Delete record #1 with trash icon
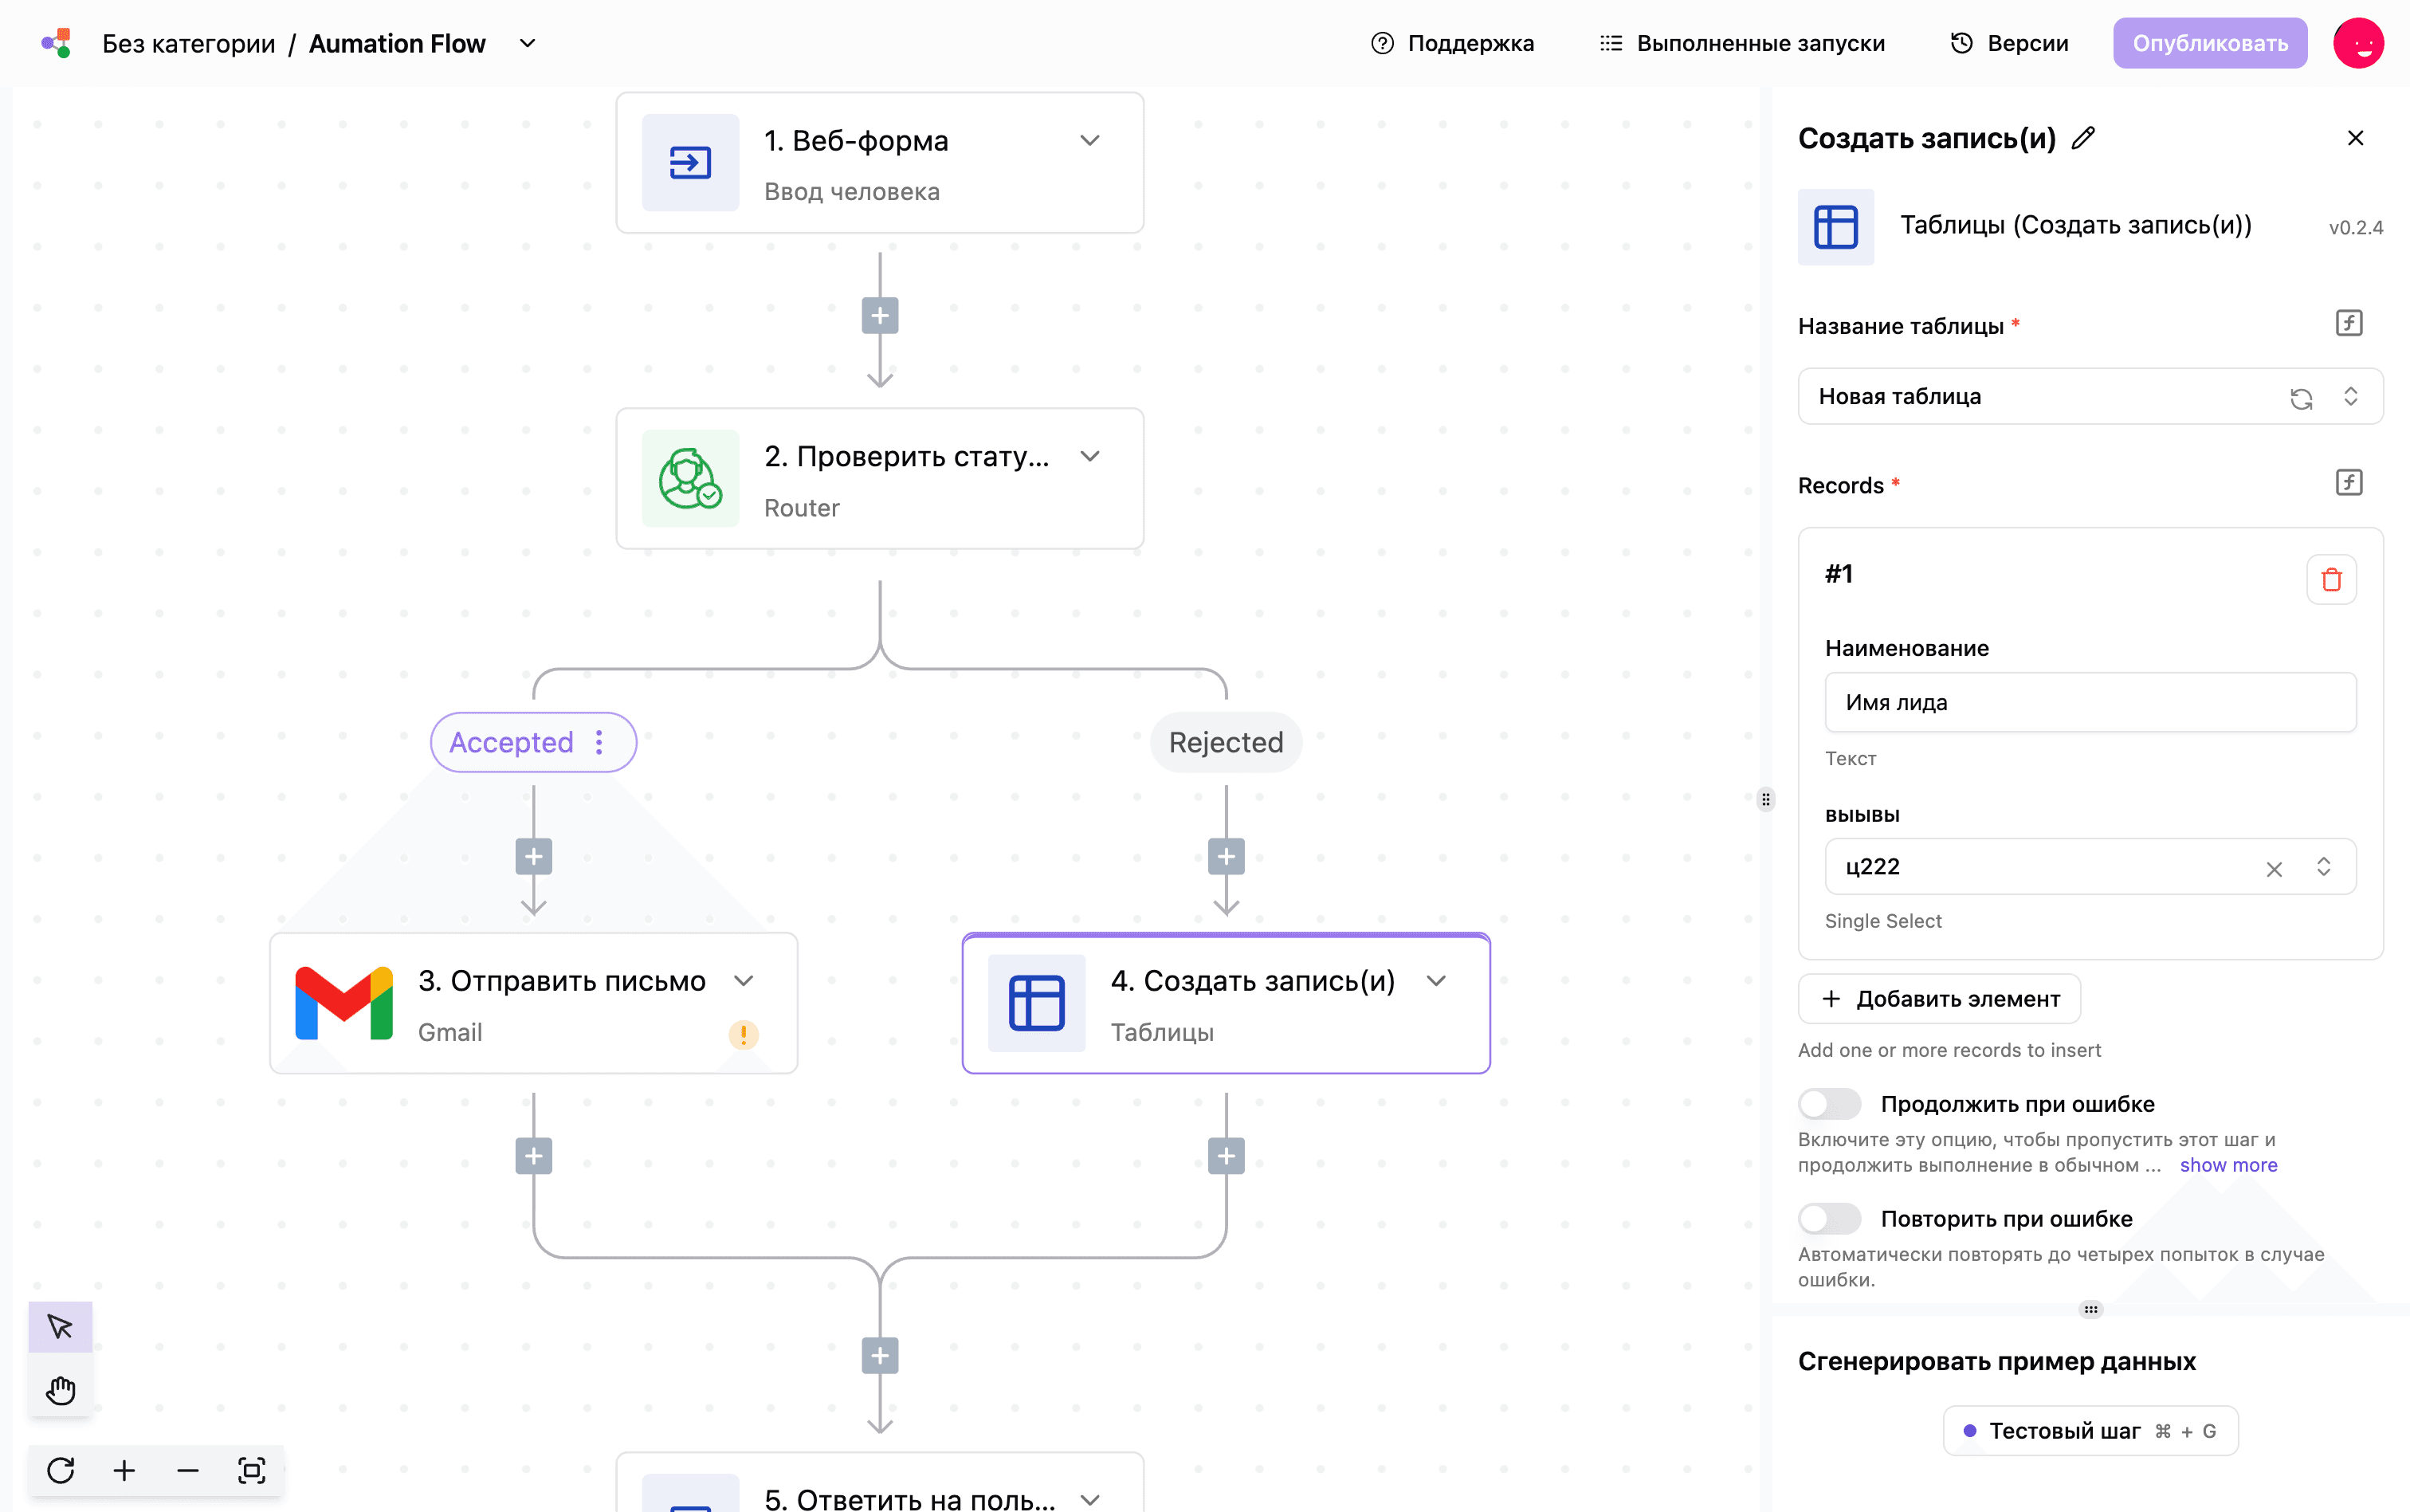This screenshot has width=2410, height=1512. 2331,579
